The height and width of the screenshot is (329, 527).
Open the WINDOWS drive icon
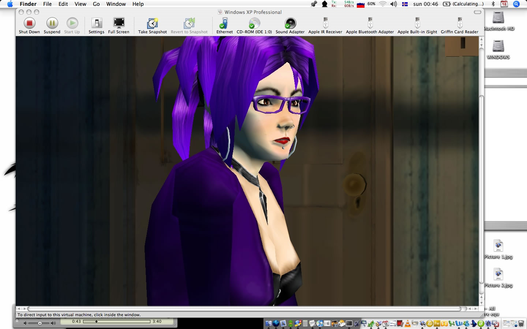[x=498, y=49]
